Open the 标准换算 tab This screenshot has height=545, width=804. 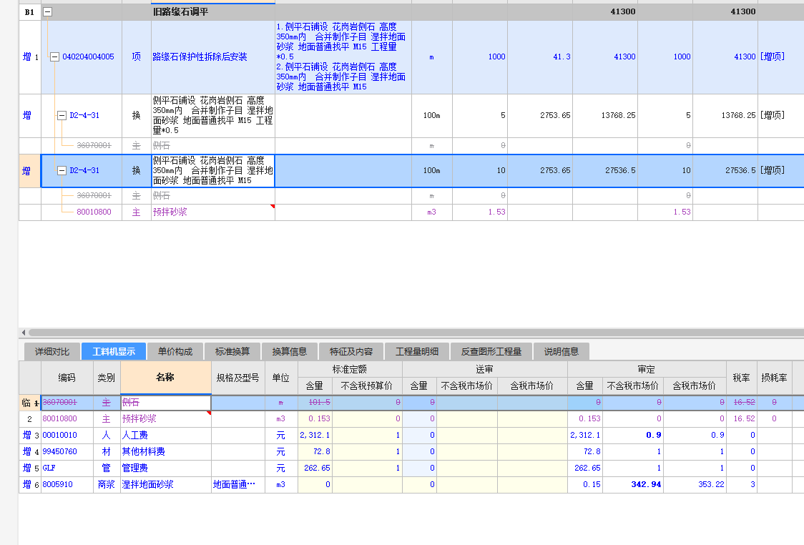pos(232,351)
